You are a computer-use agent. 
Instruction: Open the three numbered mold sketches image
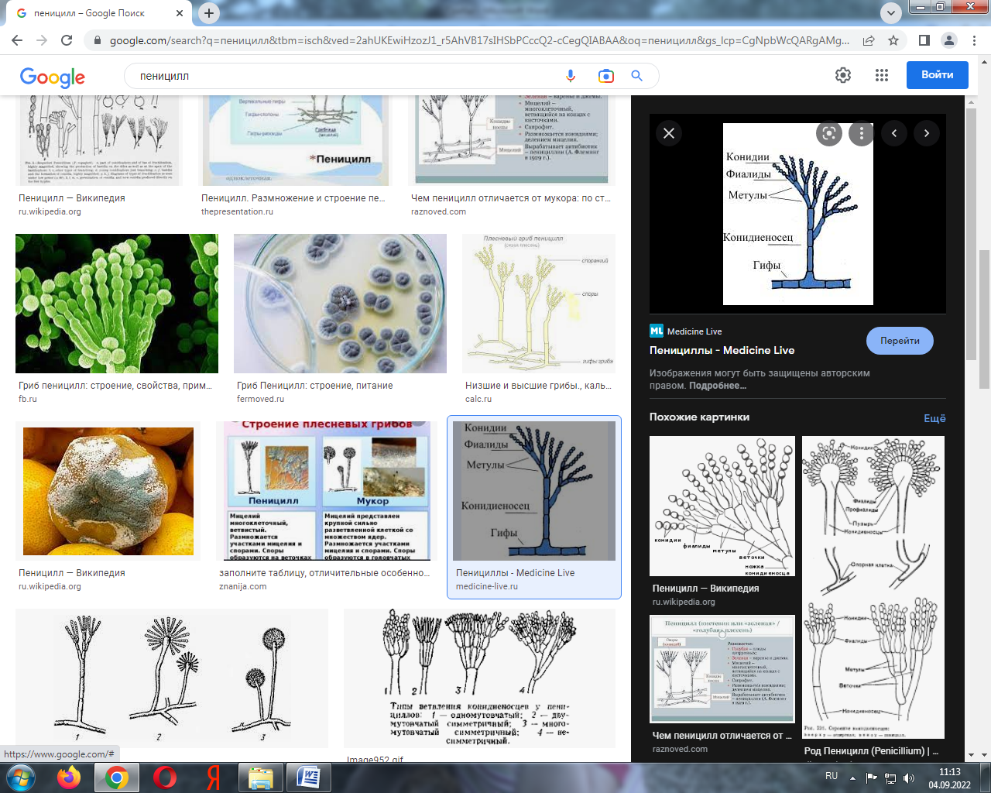pos(172,678)
